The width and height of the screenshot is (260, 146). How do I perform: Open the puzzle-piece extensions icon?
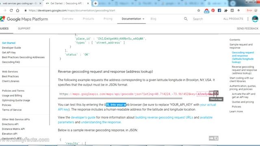pyautogui.click(x=226, y=11)
